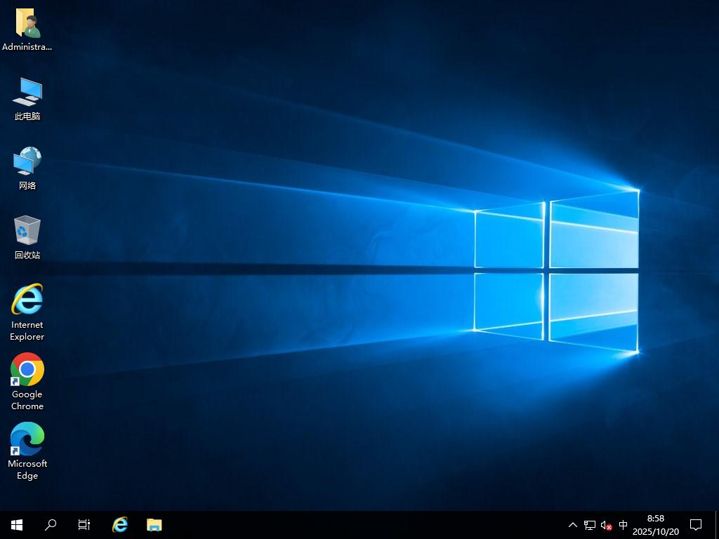Open Task View from the taskbar

point(84,525)
